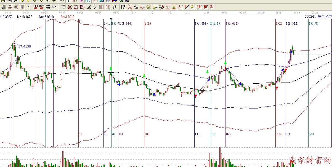Screen dimensions: 332x167
Task: Select the red F angle lines tool
Action: click(187, 7)
